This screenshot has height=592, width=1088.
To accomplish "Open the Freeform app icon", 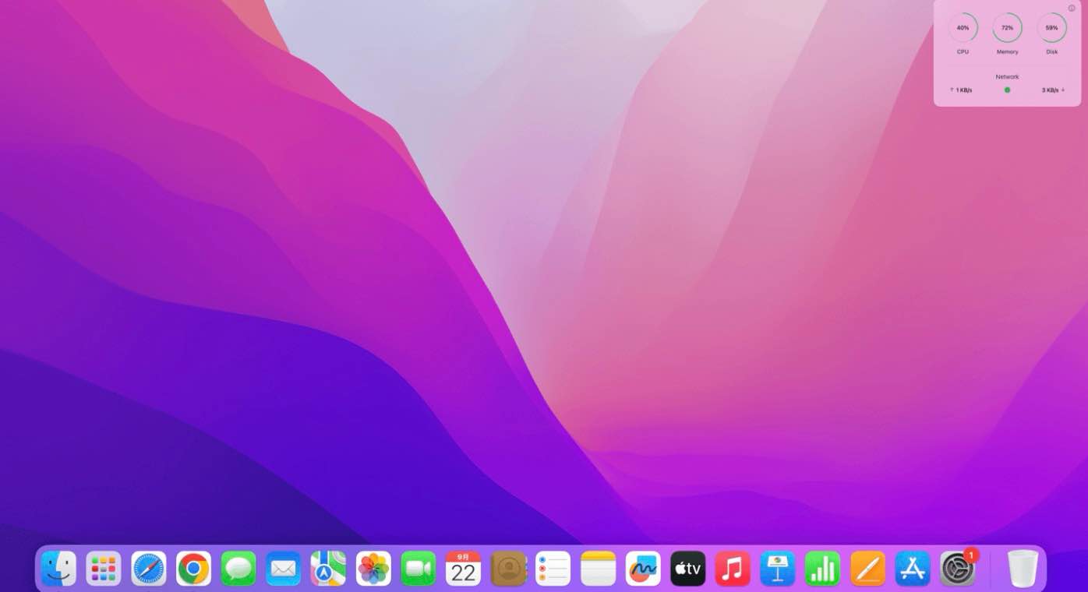I will click(x=643, y=569).
